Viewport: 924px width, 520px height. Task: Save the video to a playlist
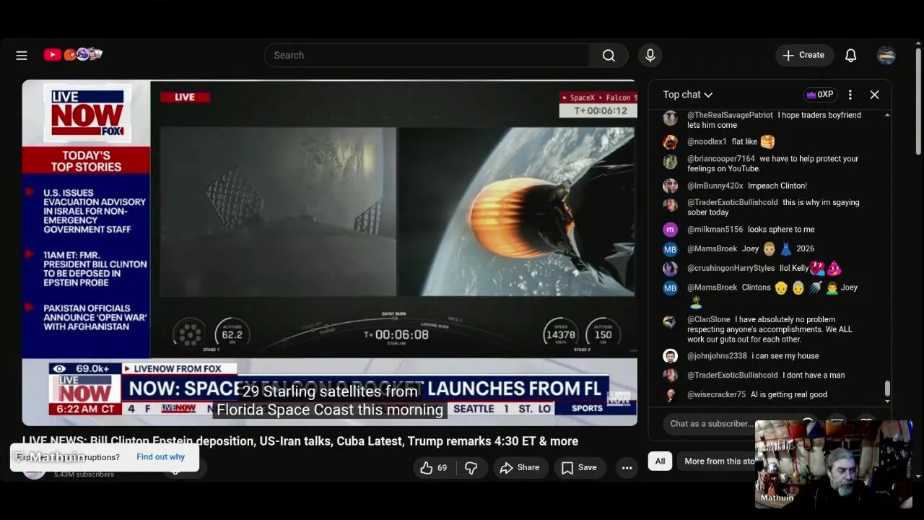point(580,468)
